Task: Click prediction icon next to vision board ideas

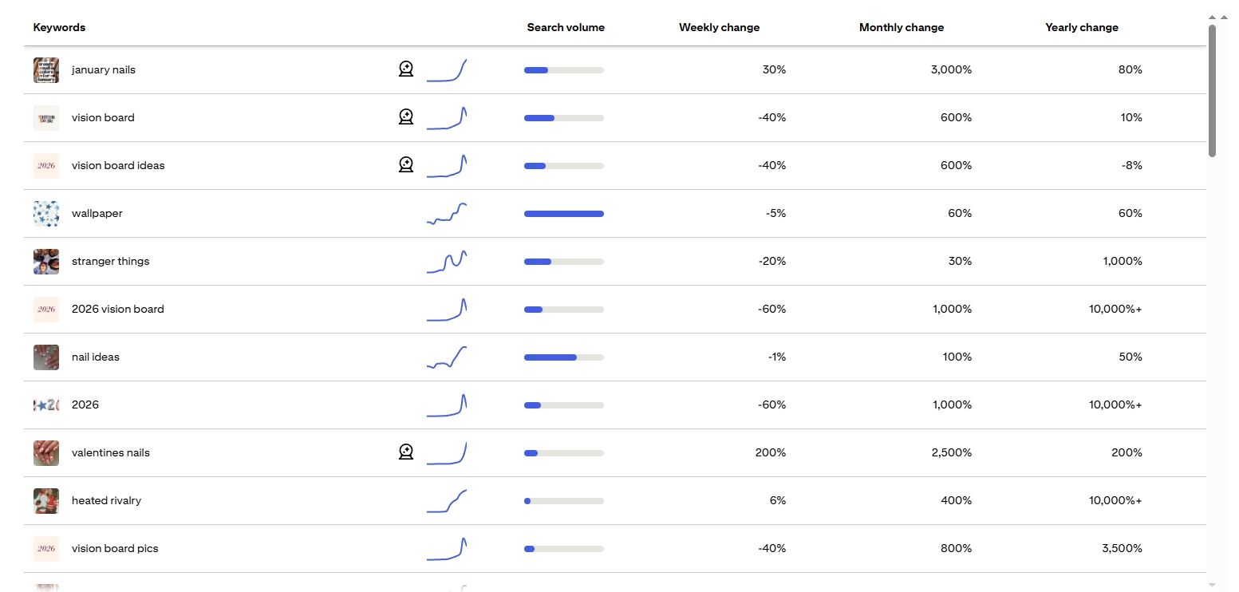Action: click(406, 165)
